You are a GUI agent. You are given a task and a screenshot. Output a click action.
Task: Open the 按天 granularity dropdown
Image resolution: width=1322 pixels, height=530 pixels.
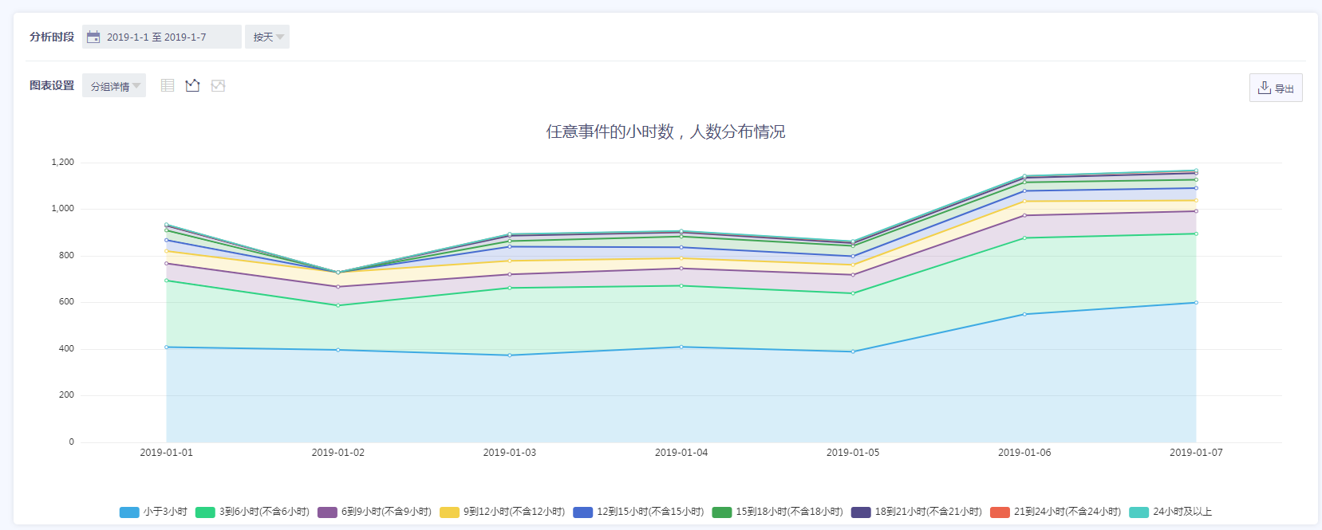pyautogui.click(x=267, y=37)
